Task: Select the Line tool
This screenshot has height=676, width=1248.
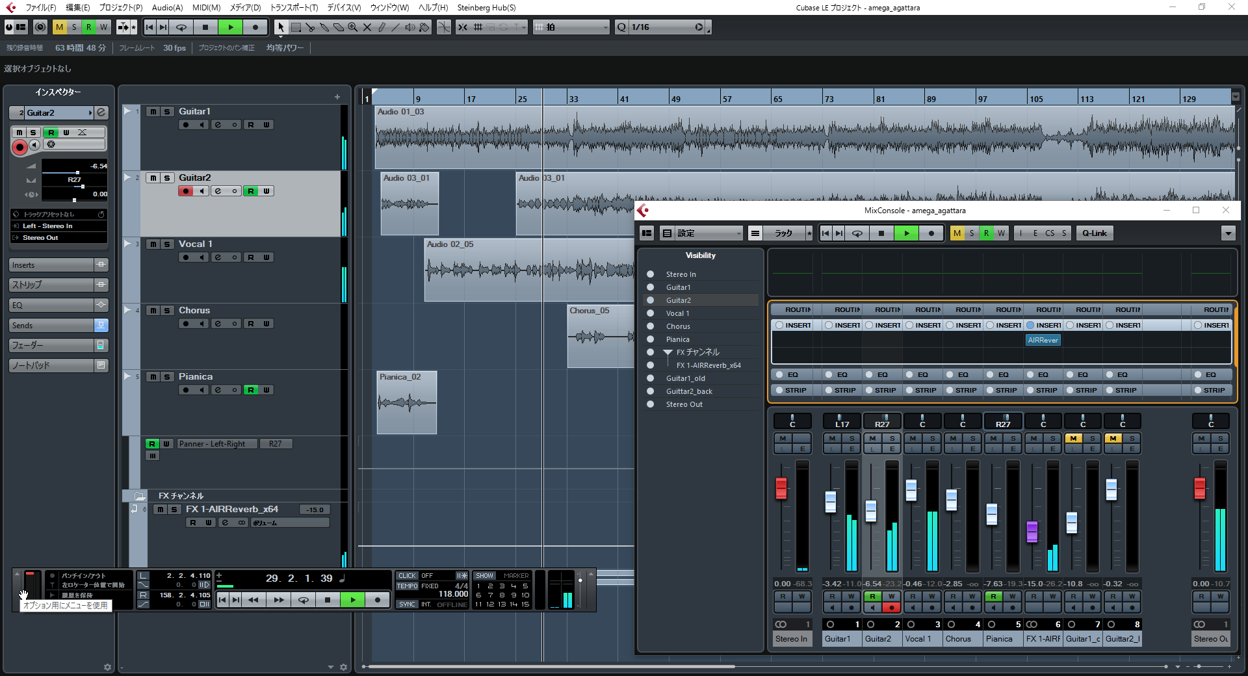Action: point(396,27)
